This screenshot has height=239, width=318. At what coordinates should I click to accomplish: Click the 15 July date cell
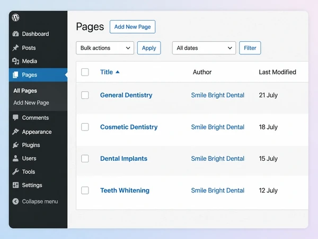pos(268,159)
